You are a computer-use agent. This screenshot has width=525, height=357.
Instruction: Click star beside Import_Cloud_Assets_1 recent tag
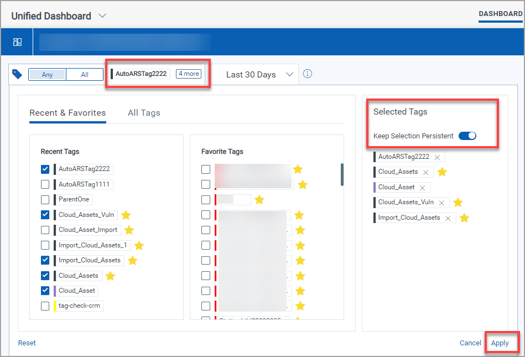139,245
